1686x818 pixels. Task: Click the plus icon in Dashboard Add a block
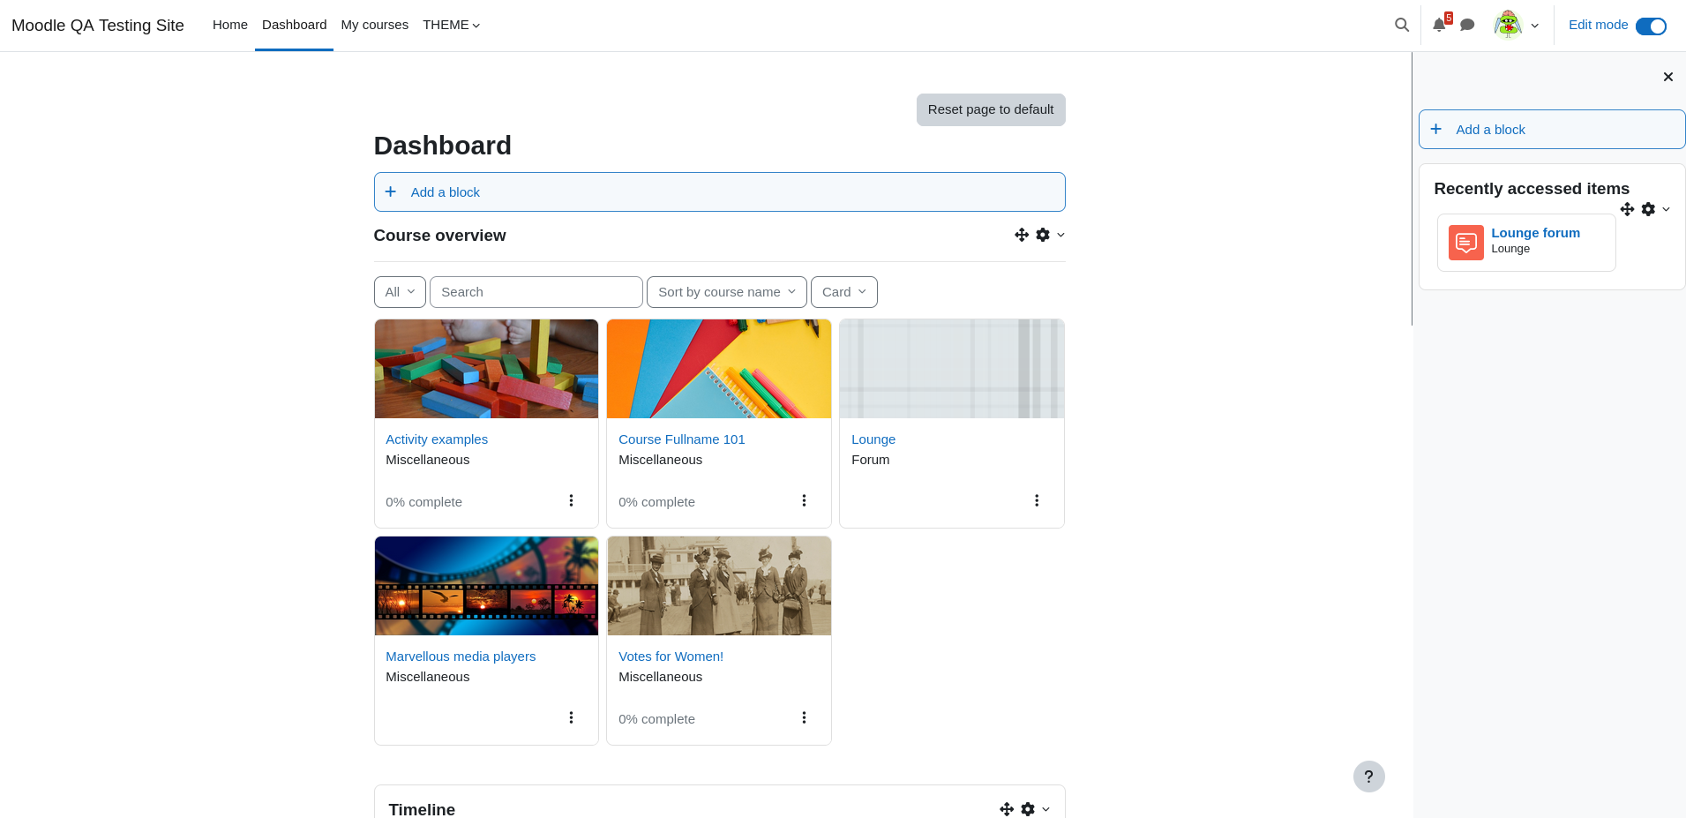[390, 191]
